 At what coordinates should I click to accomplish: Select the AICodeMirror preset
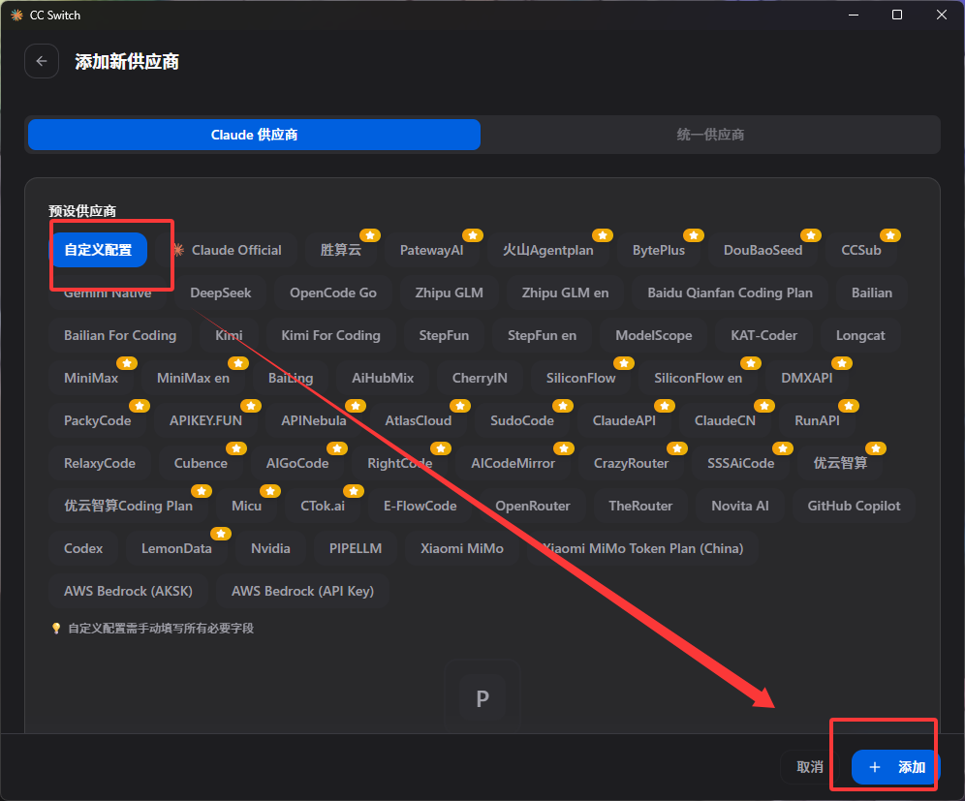[514, 463]
